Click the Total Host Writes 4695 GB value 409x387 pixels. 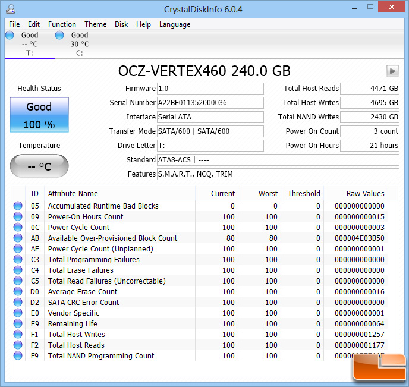tap(369, 103)
